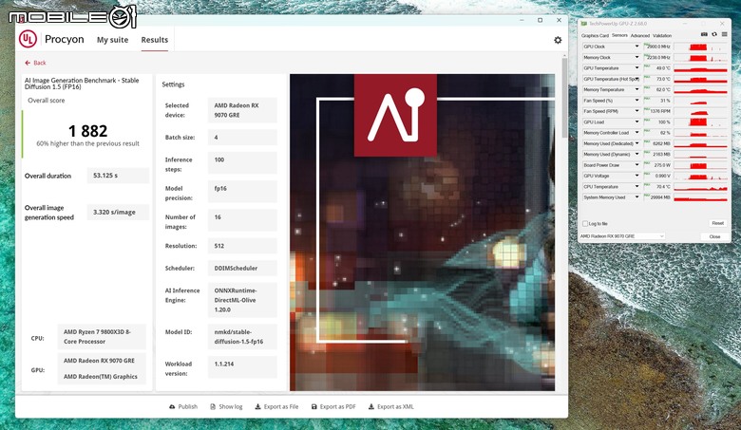Screen dimensions: 741x430
Task: Expand the GPU Voltage sensor dropdown
Action: (x=637, y=176)
